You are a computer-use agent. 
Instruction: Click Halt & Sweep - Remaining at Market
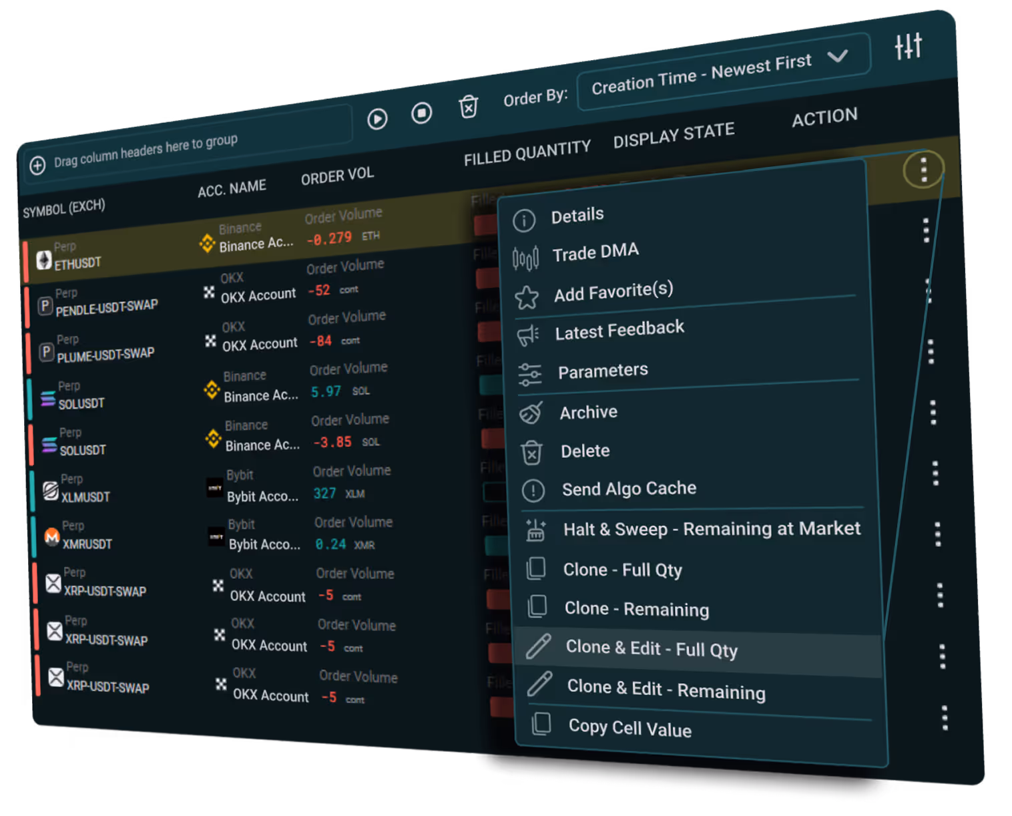click(711, 529)
